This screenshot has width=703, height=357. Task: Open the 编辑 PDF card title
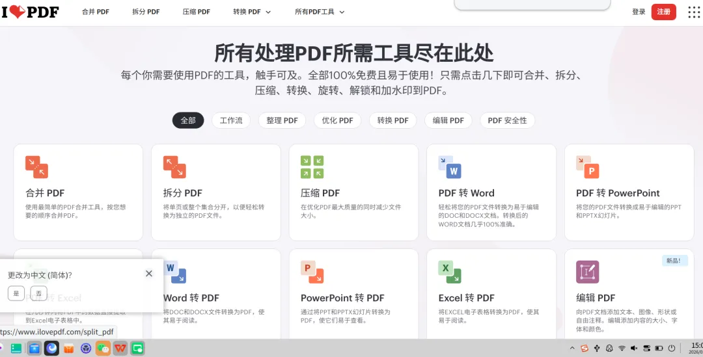tap(596, 298)
